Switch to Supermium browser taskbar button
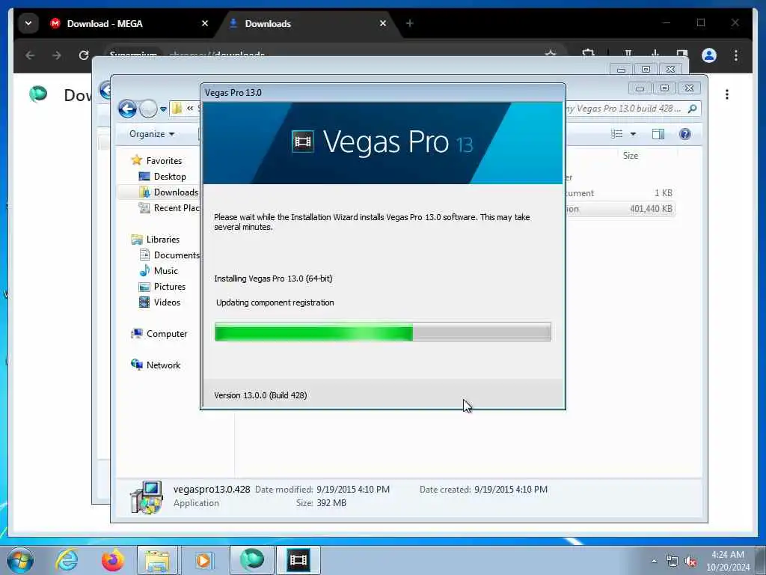The height and width of the screenshot is (575, 766). point(251,560)
